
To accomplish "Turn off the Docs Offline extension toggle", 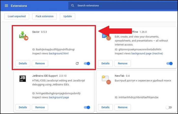I will tap(170, 64).
